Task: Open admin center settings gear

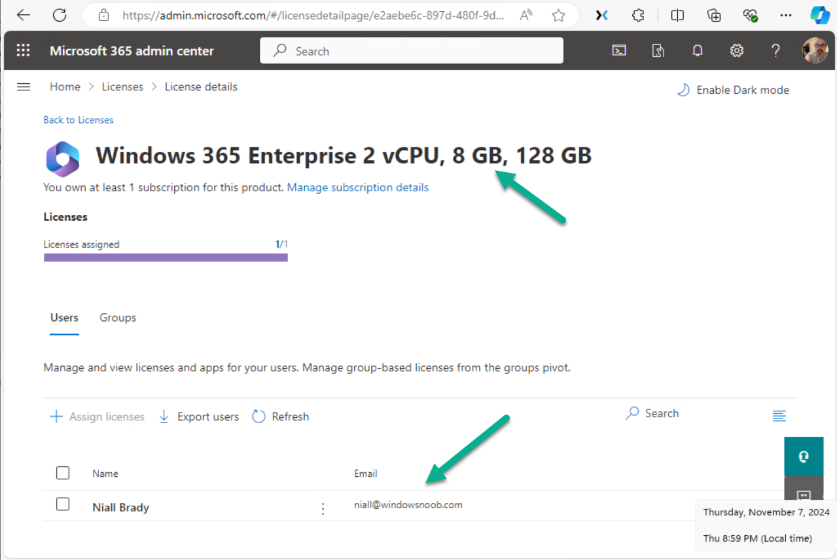Action: [x=737, y=50]
